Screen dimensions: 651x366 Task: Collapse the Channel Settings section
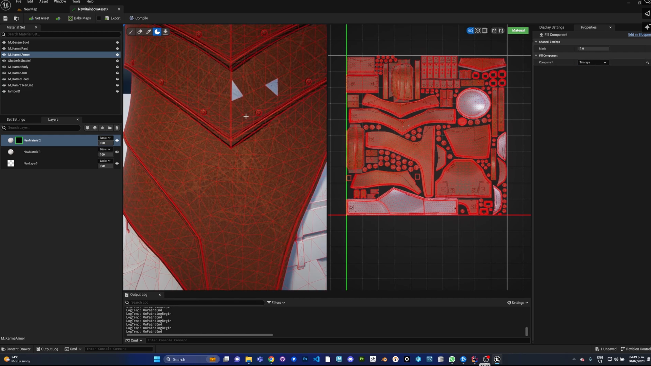[536, 42]
